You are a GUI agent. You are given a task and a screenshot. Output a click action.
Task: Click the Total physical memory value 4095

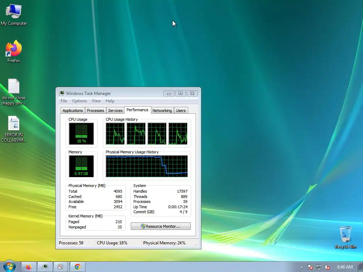[x=118, y=191]
